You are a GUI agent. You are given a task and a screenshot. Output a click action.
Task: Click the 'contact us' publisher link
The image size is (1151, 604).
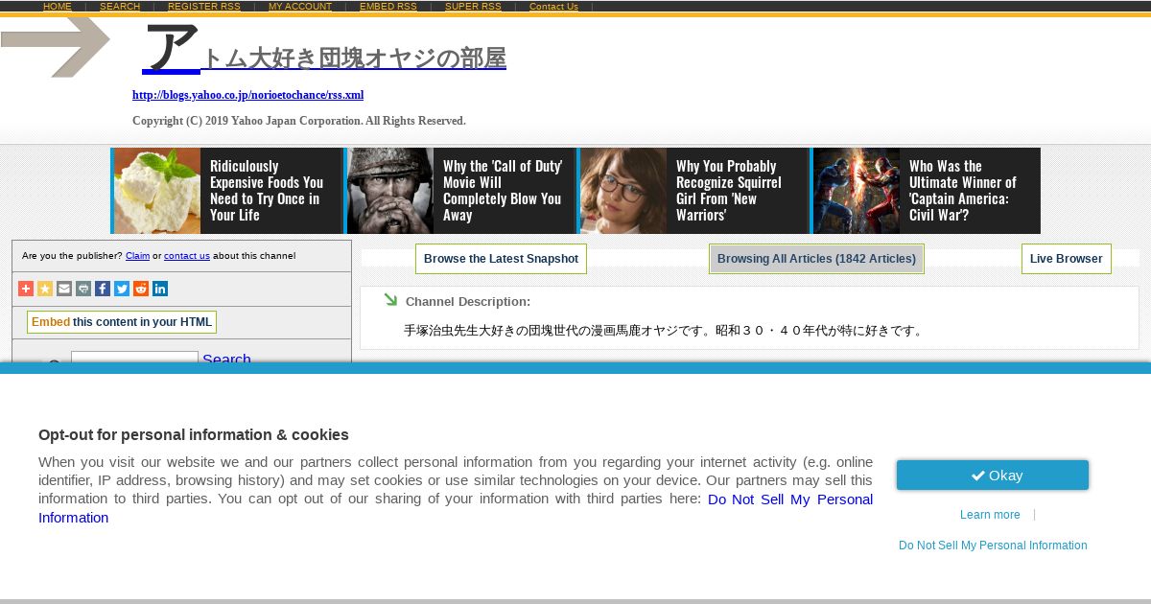coord(187,256)
